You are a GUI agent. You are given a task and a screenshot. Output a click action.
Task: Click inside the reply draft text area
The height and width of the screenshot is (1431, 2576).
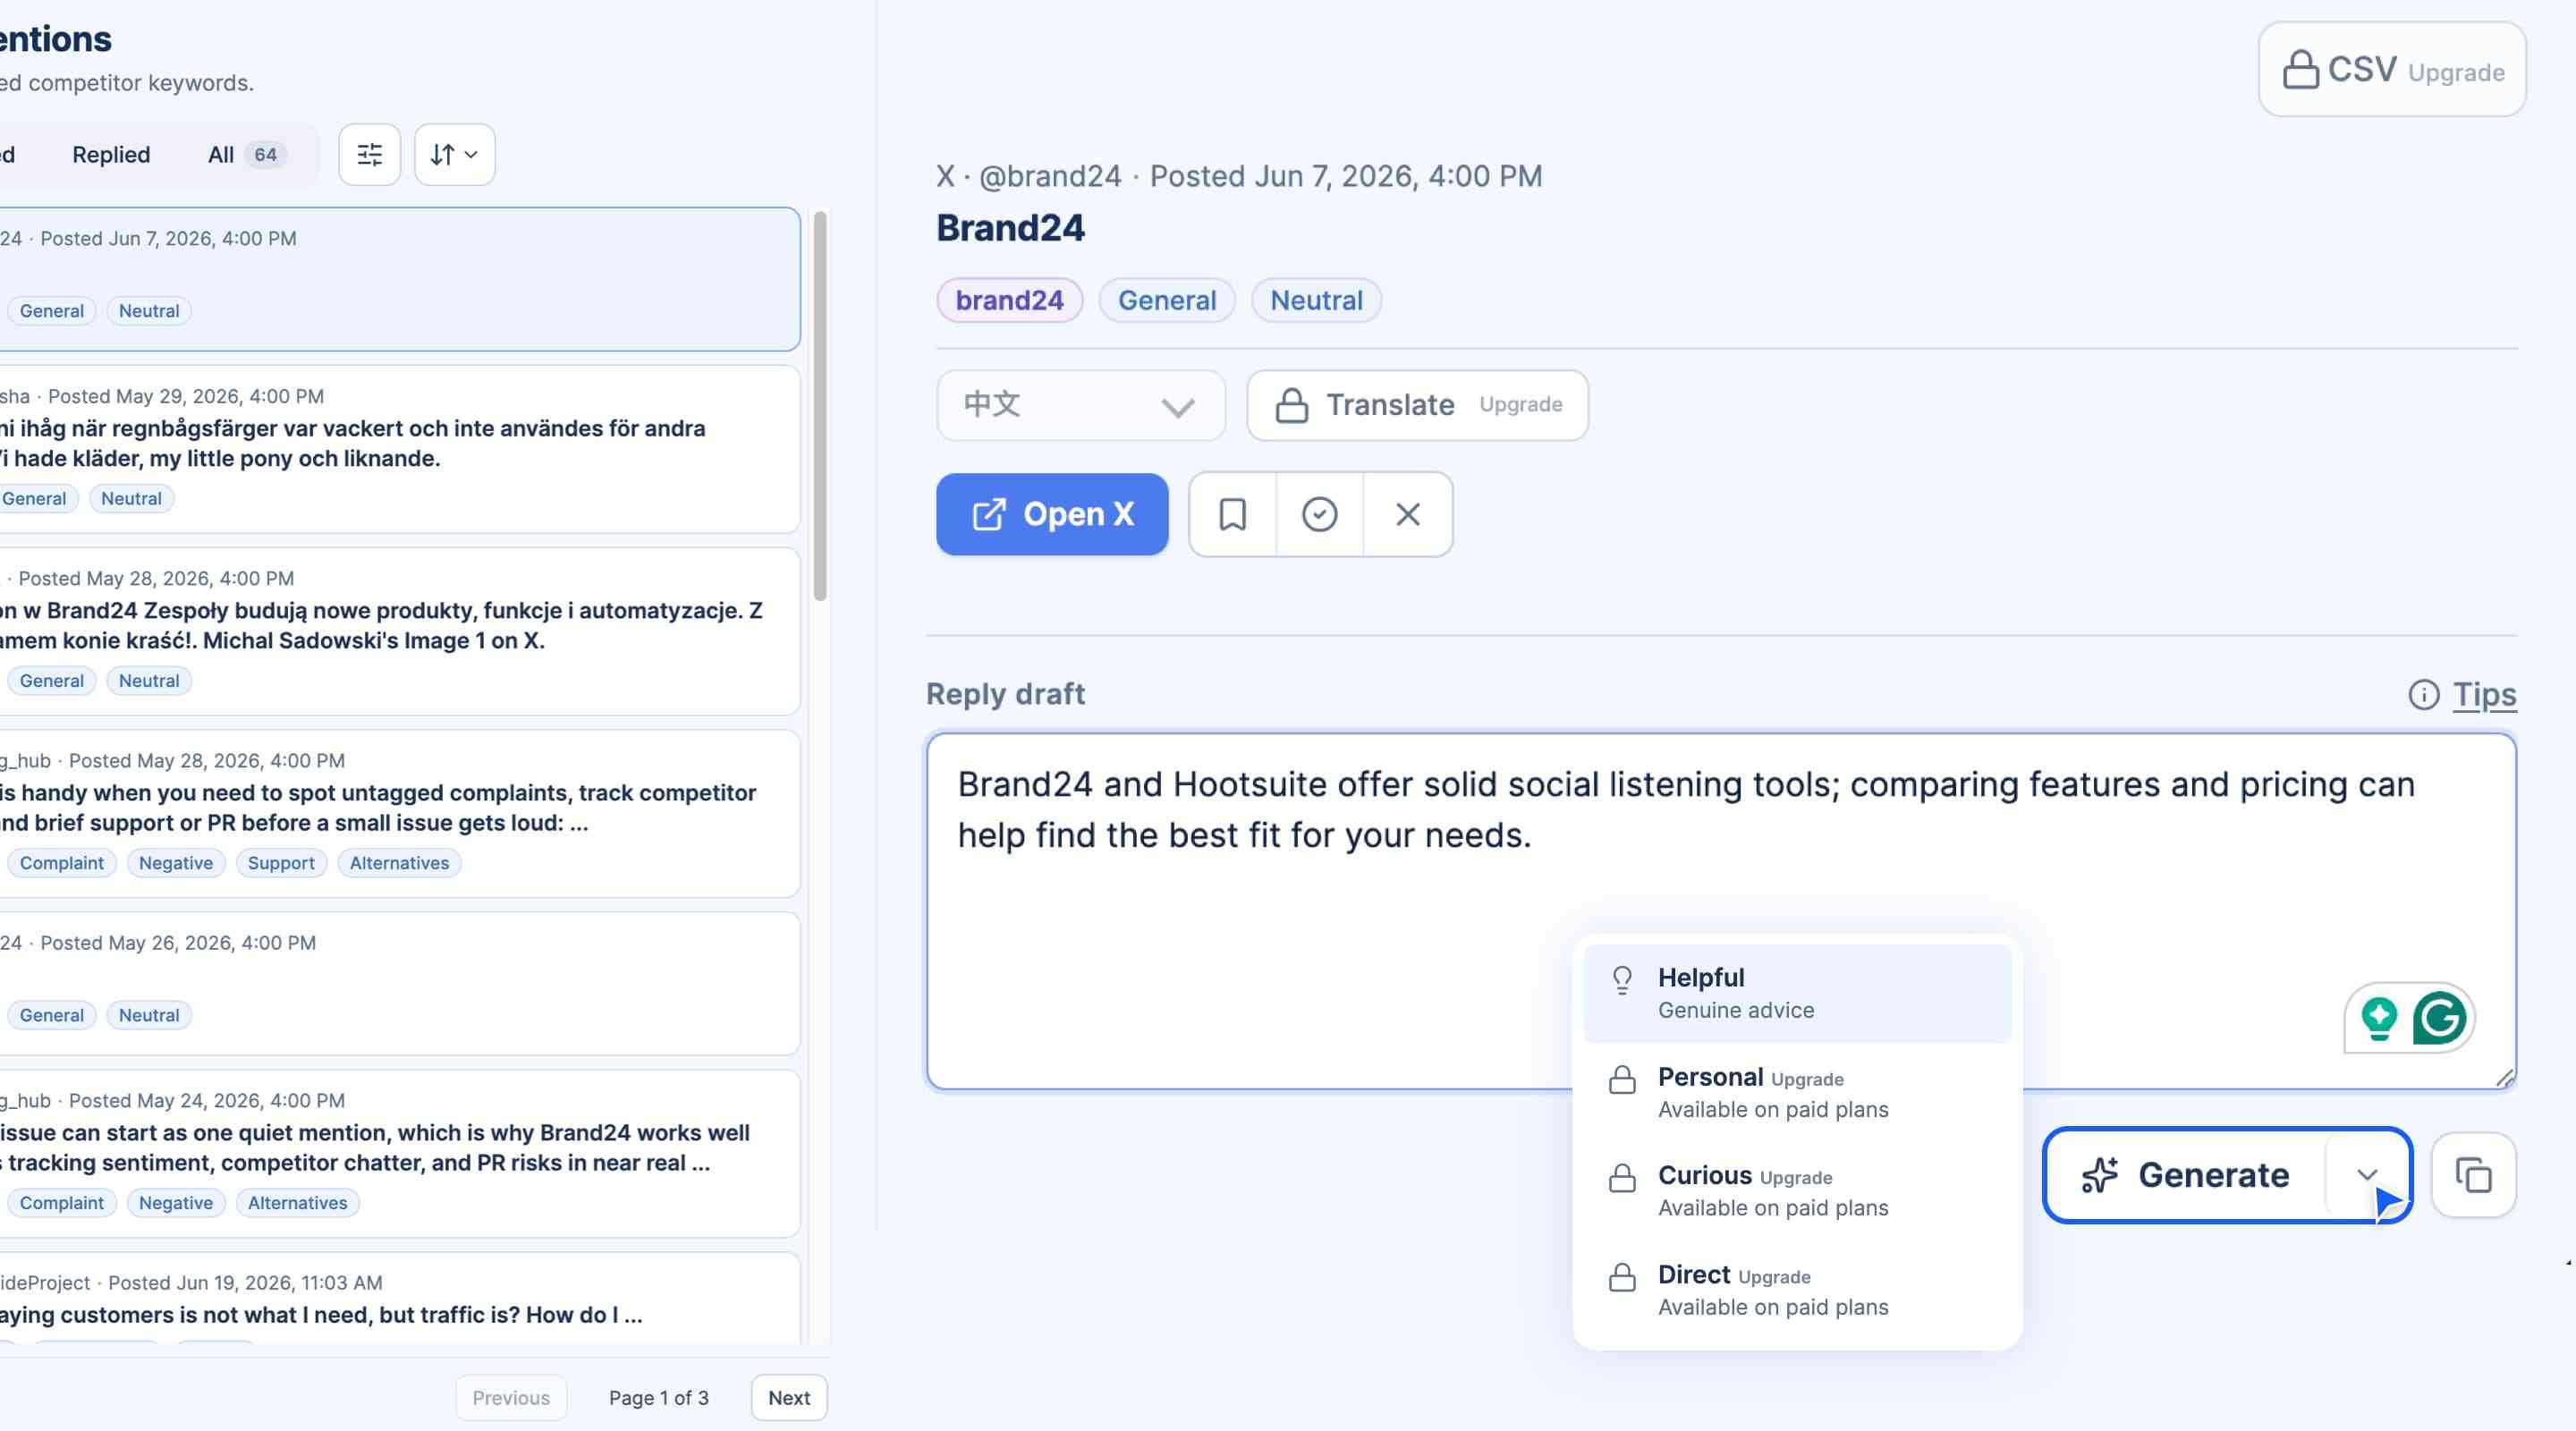pyautogui.click(x=1720, y=911)
